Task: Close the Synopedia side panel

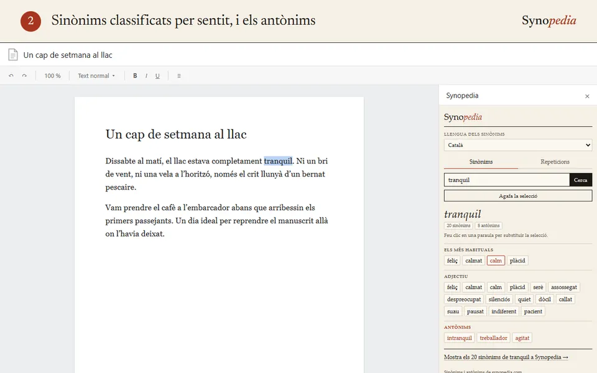Action: tap(587, 96)
